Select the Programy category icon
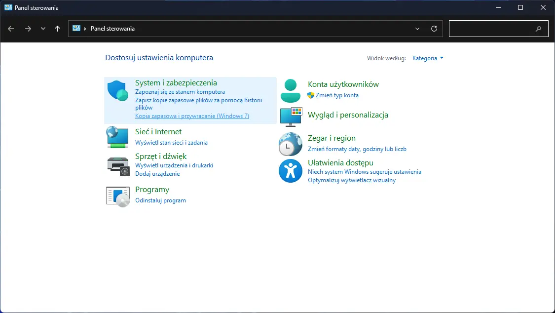The width and height of the screenshot is (555, 313). coord(117,196)
